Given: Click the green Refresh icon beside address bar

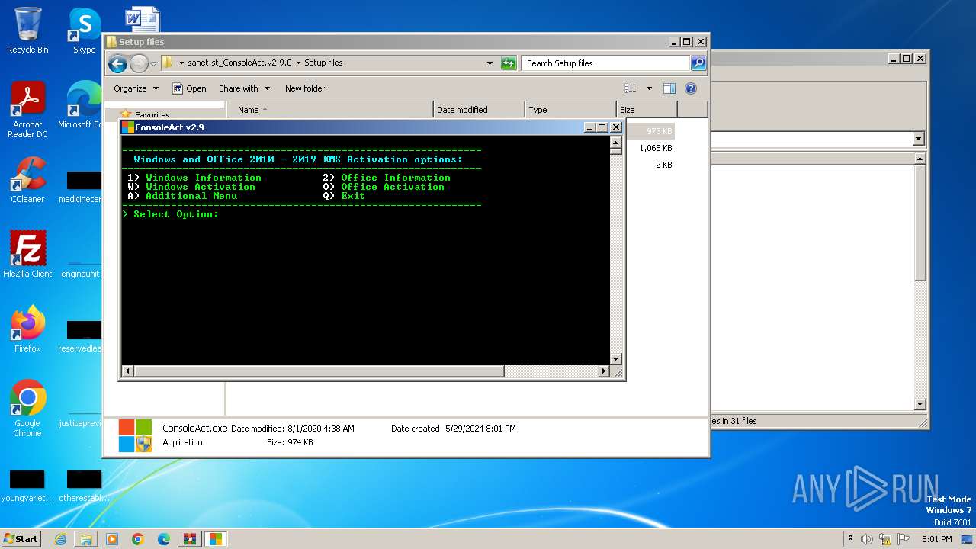Looking at the screenshot, I should pyautogui.click(x=509, y=63).
